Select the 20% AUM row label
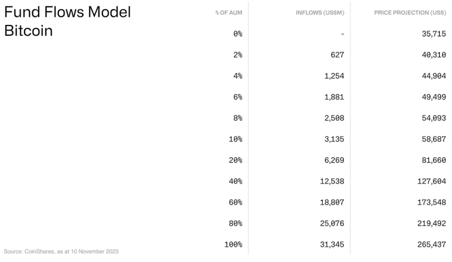 pos(236,161)
